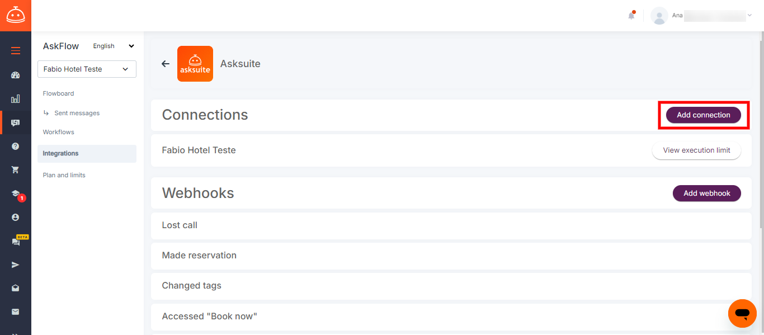Expand the English language dropdown
Image resolution: width=764 pixels, height=335 pixels.
(x=114, y=46)
